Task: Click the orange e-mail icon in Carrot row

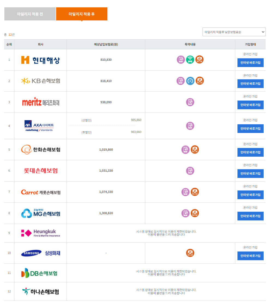Action: click(195, 192)
